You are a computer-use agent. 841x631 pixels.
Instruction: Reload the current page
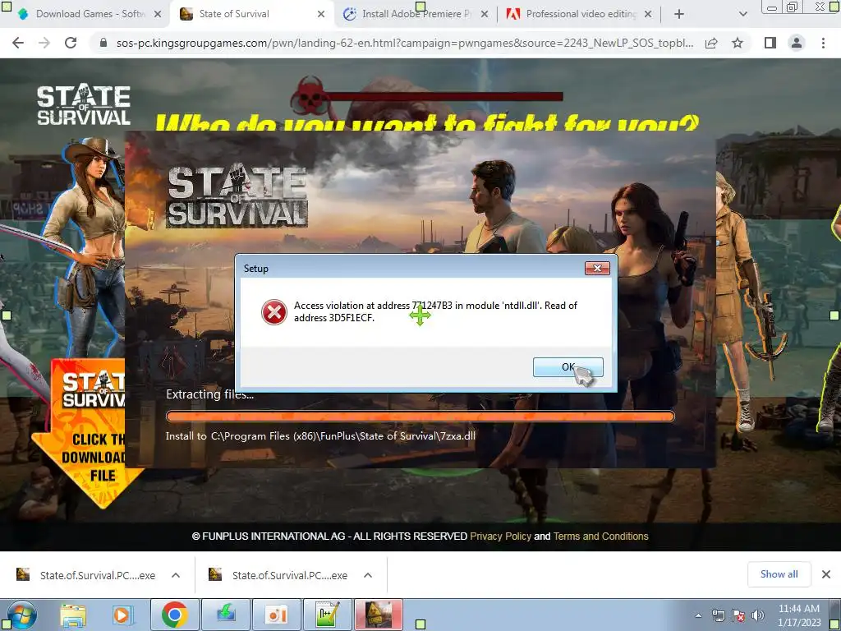pyautogui.click(x=71, y=43)
